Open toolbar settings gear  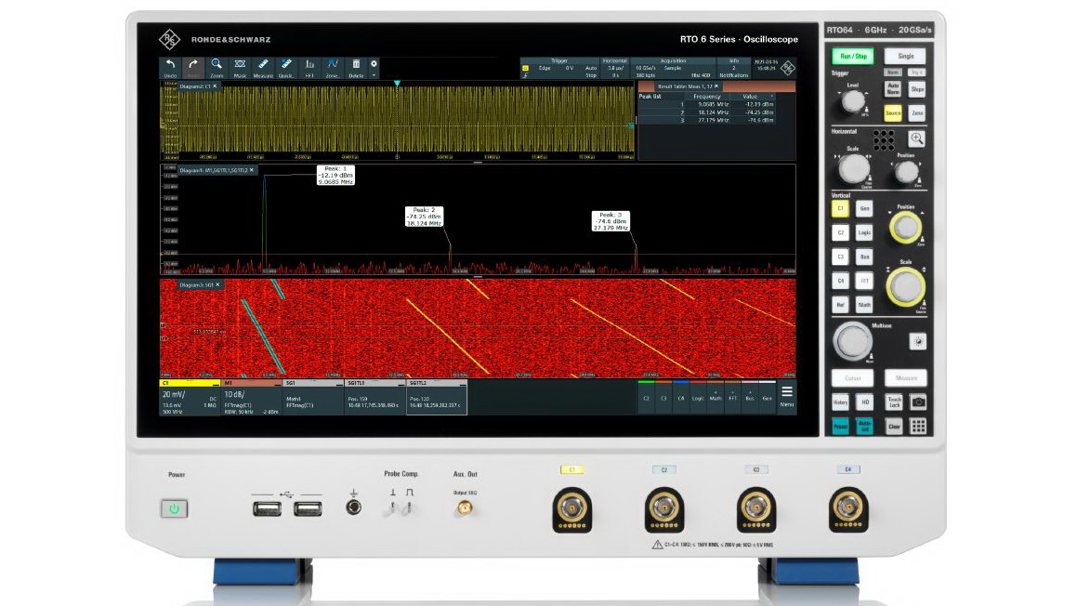pyautogui.click(x=374, y=64)
